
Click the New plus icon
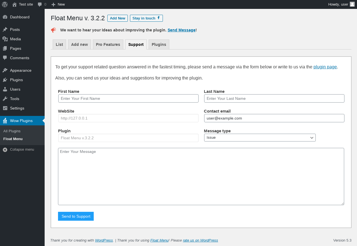click(x=53, y=4)
